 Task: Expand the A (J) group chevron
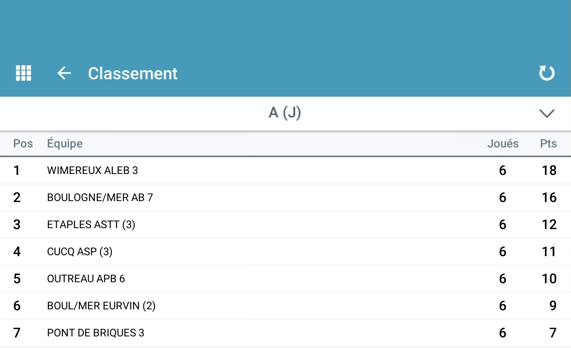(x=547, y=113)
